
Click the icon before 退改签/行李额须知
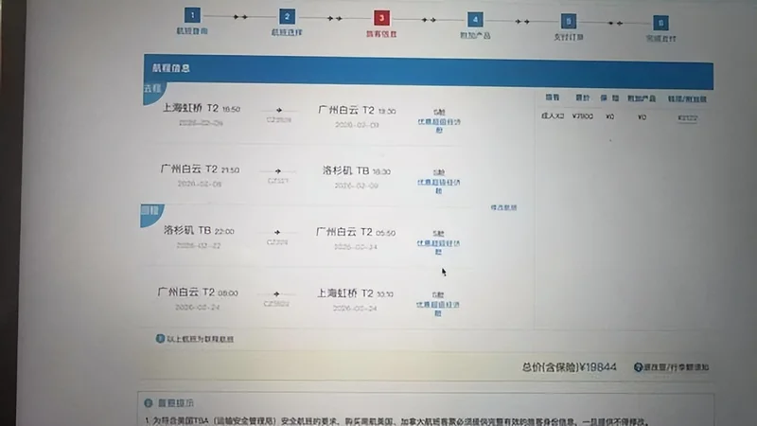click(639, 366)
